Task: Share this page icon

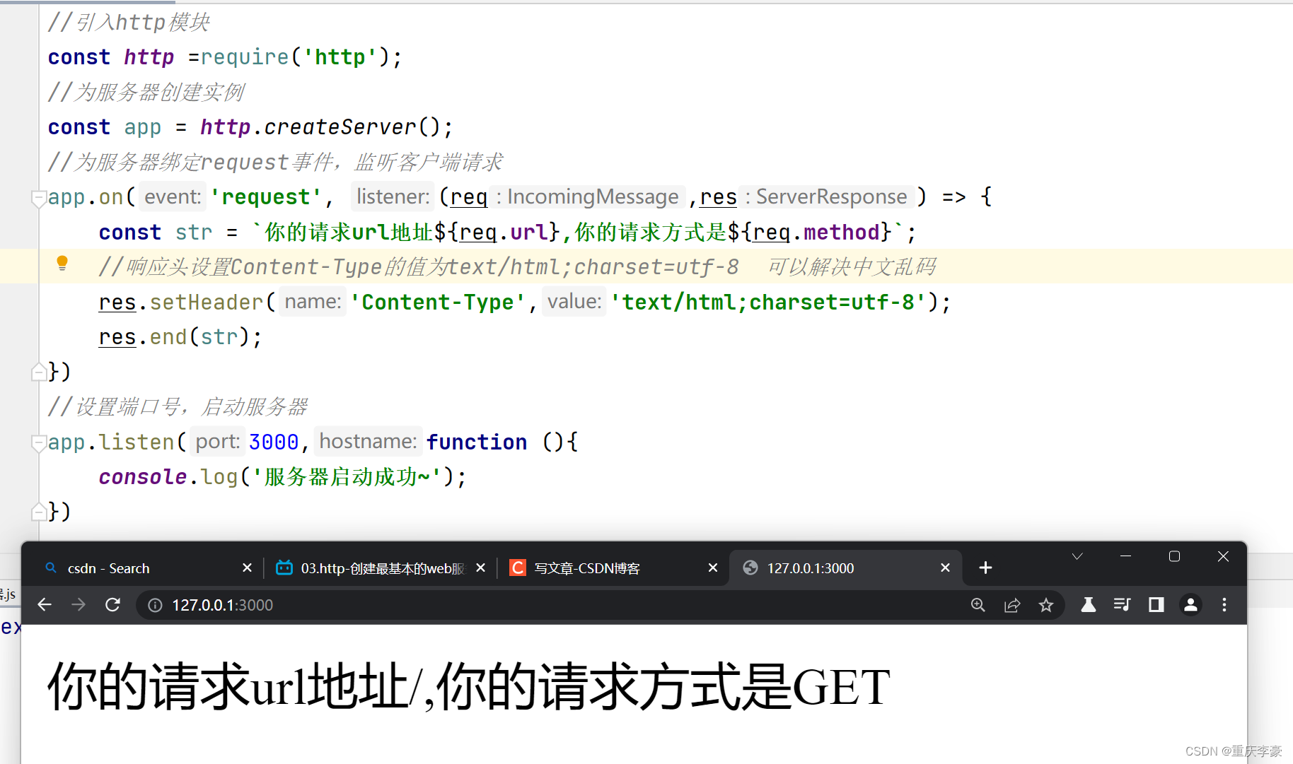Action: pos(1012,605)
